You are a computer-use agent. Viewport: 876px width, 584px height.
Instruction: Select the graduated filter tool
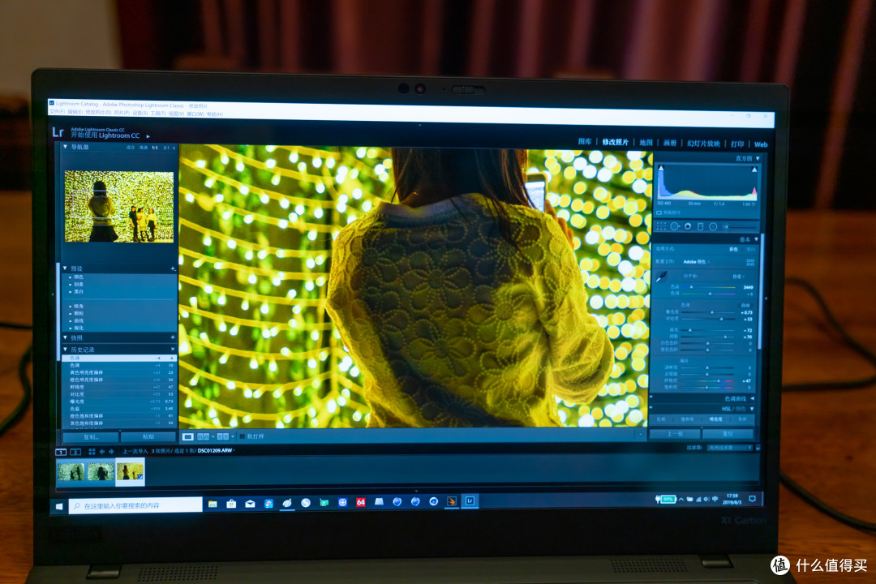click(x=701, y=226)
